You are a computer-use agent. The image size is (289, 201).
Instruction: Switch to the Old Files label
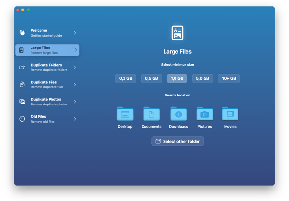(39, 116)
